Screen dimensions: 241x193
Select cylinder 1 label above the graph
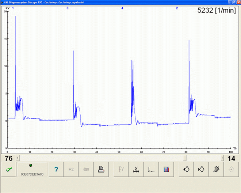pyautogui.click(x=13, y=8)
